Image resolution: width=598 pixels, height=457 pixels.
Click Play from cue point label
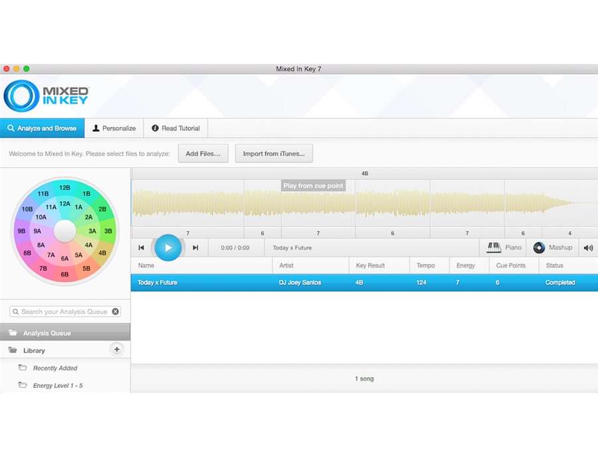313,186
